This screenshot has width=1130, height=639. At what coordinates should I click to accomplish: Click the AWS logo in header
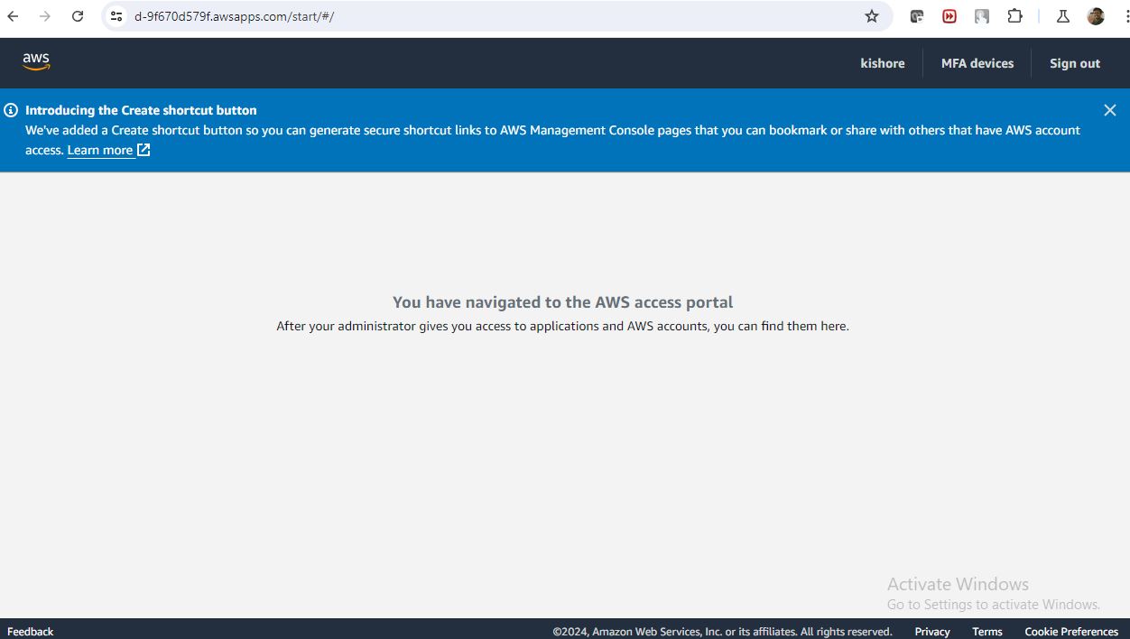(36, 61)
